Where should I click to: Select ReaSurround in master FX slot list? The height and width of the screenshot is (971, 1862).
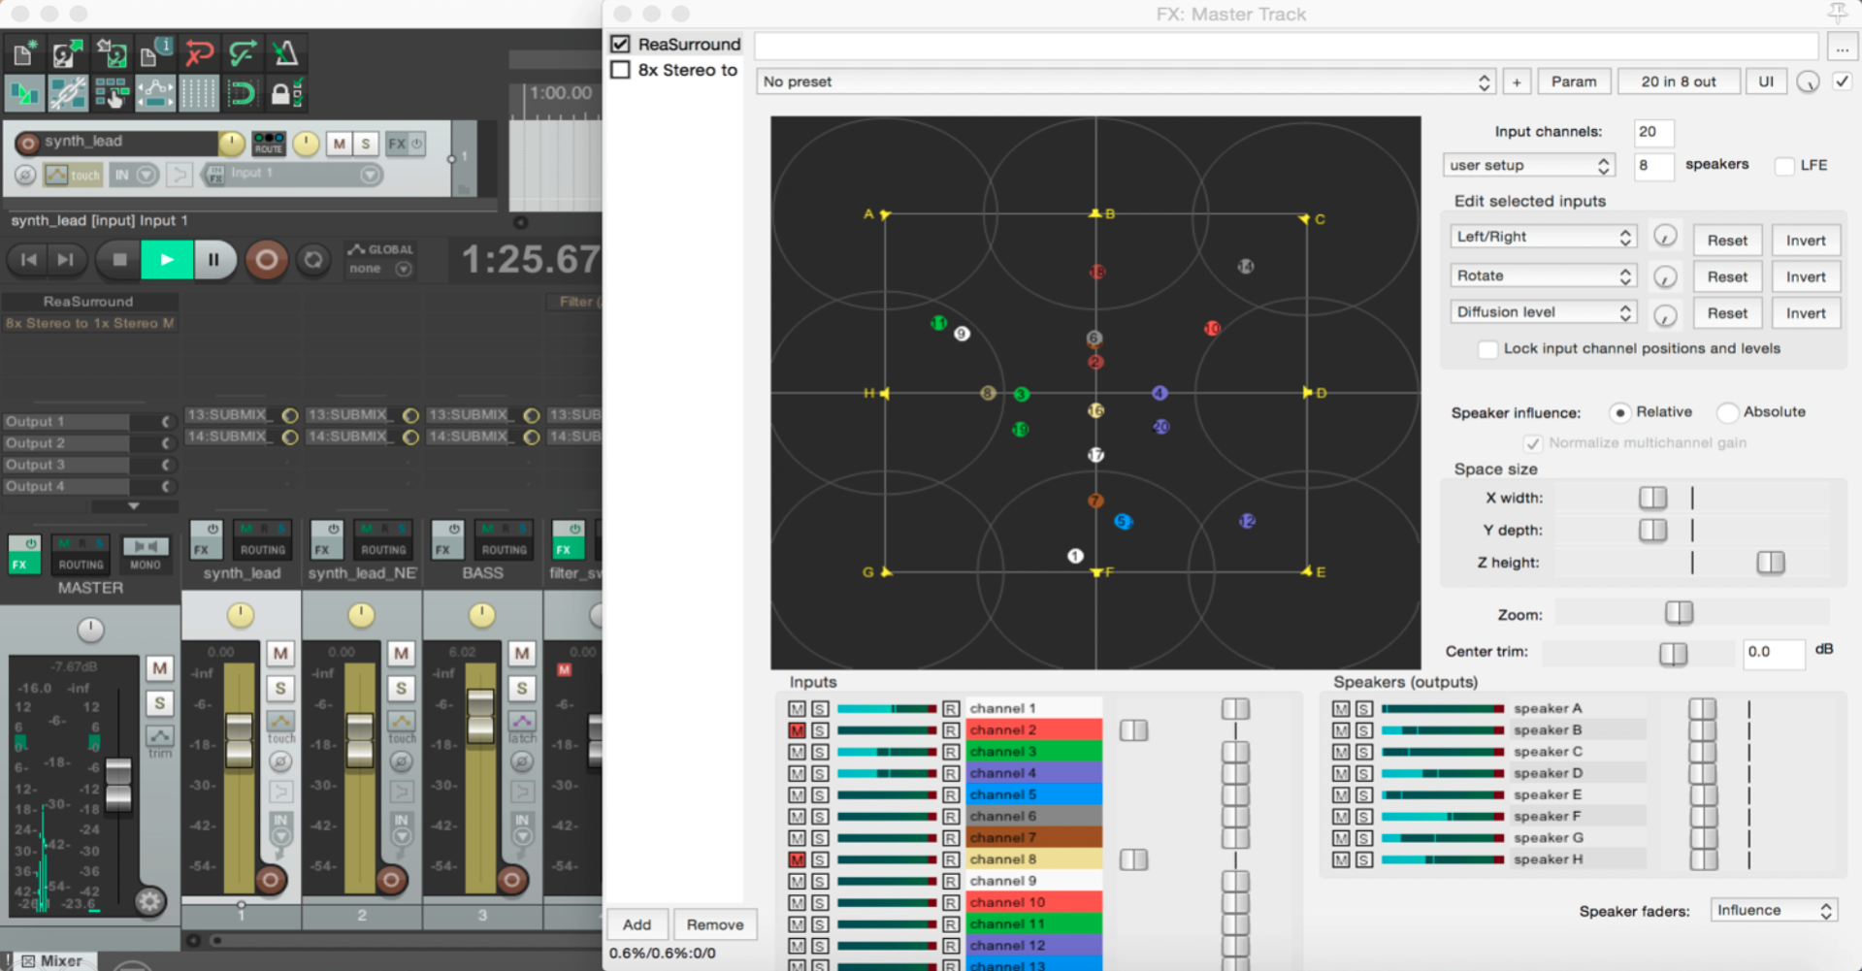[89, 302]
